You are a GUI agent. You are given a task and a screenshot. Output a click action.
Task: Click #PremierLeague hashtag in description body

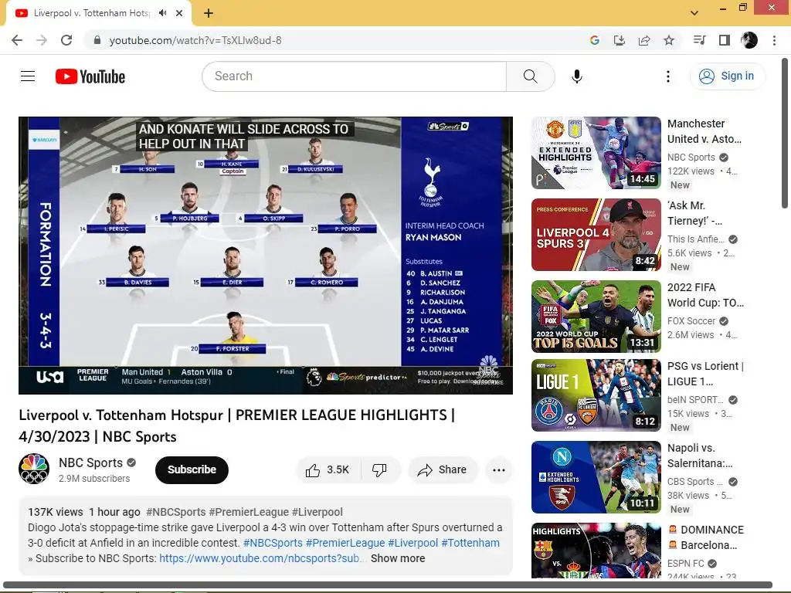pyautogui.click(x=345, y=543)
